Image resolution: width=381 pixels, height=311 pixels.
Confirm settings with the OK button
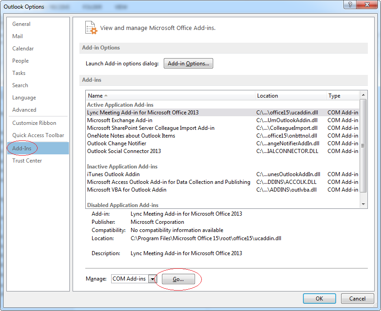(x=319, y=298)
